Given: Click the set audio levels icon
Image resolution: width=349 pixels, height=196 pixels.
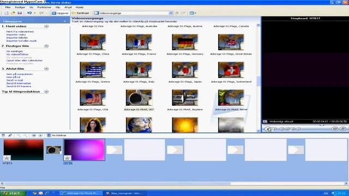Looking at the screenshot, I should tap(3, 136).
